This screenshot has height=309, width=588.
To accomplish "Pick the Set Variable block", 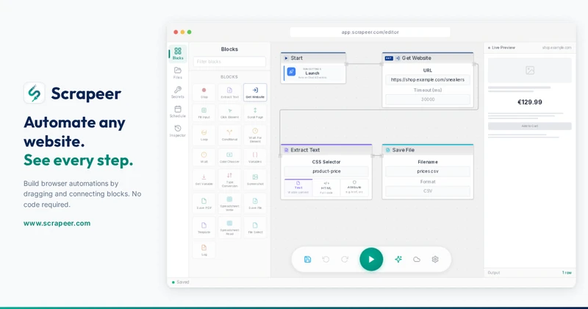I will click(204, 180).
